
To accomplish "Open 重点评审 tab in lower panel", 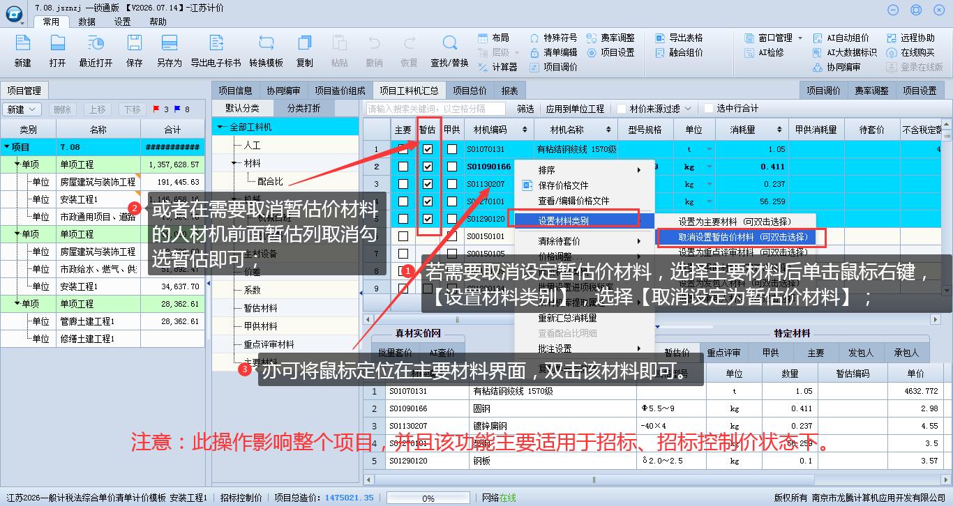I will tap(723, 353).
